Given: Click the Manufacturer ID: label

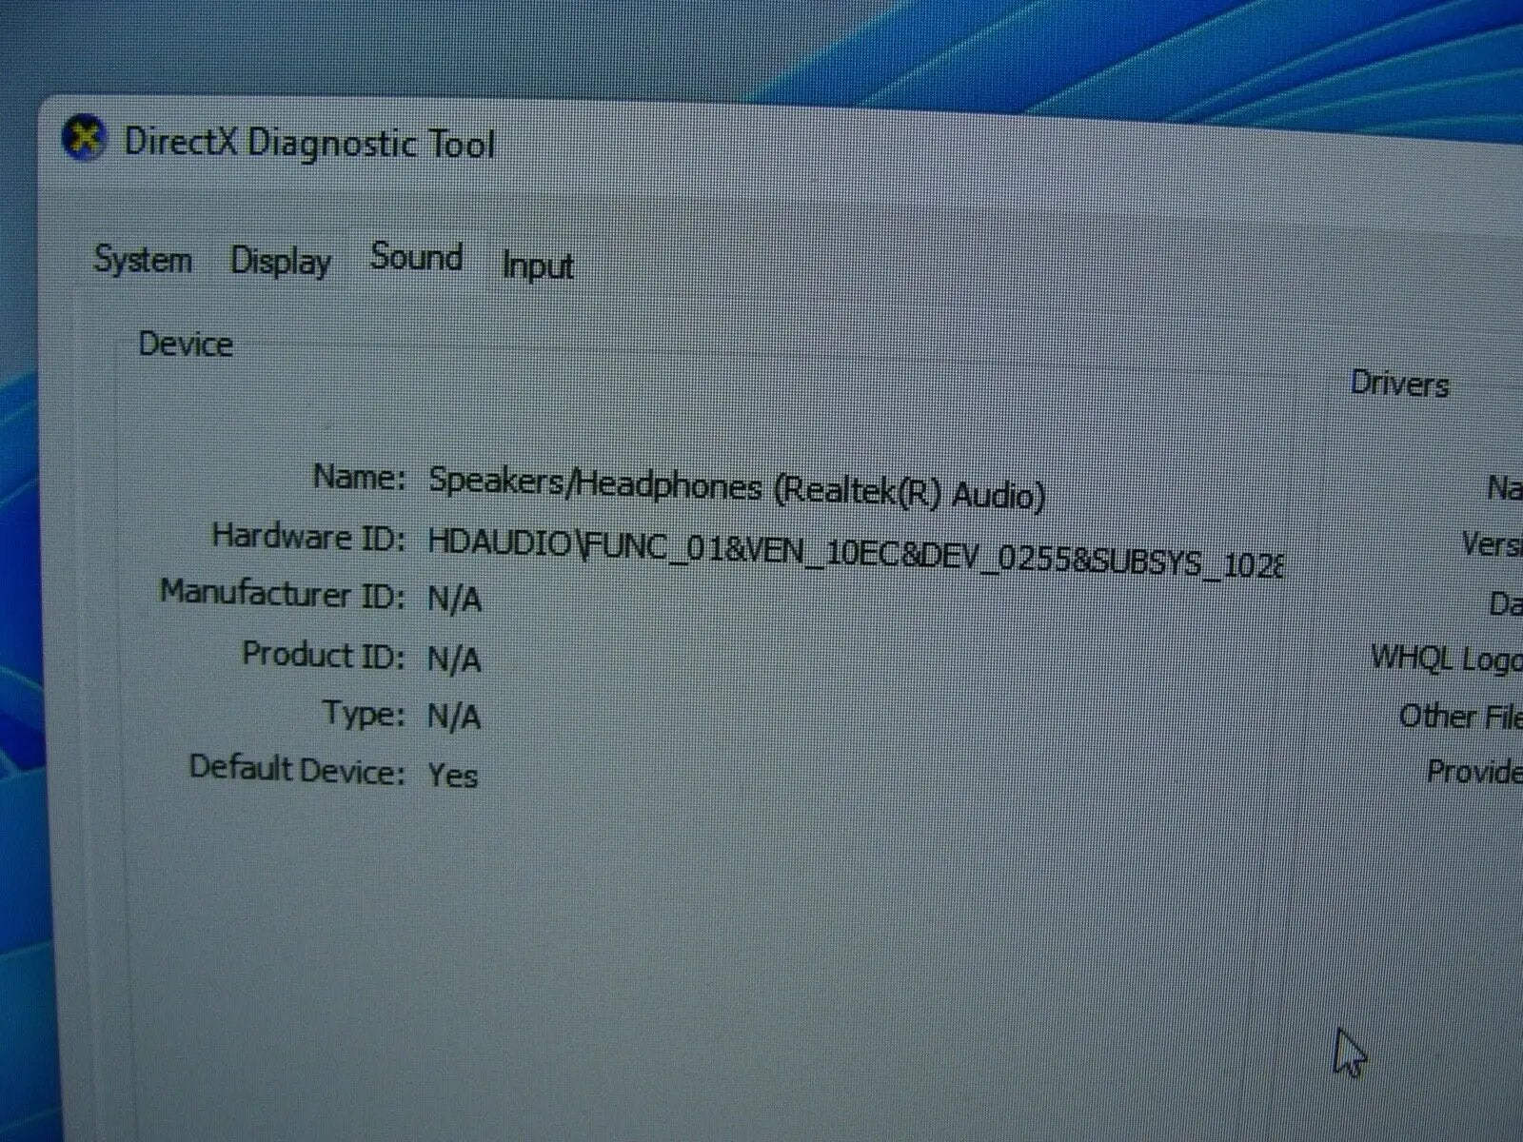Looking at the screenshot, I should 282,593.
